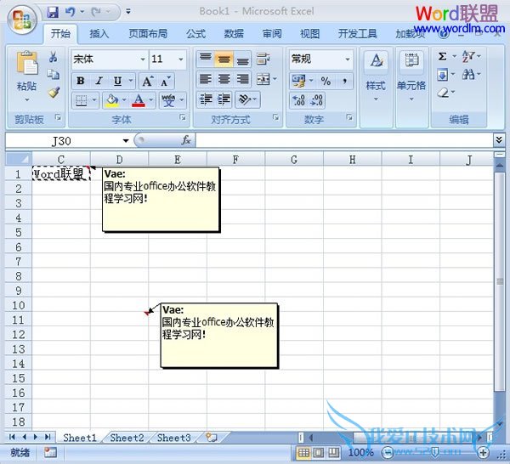
Task: Toggle bold formatting
Action: tap(81, 81)
